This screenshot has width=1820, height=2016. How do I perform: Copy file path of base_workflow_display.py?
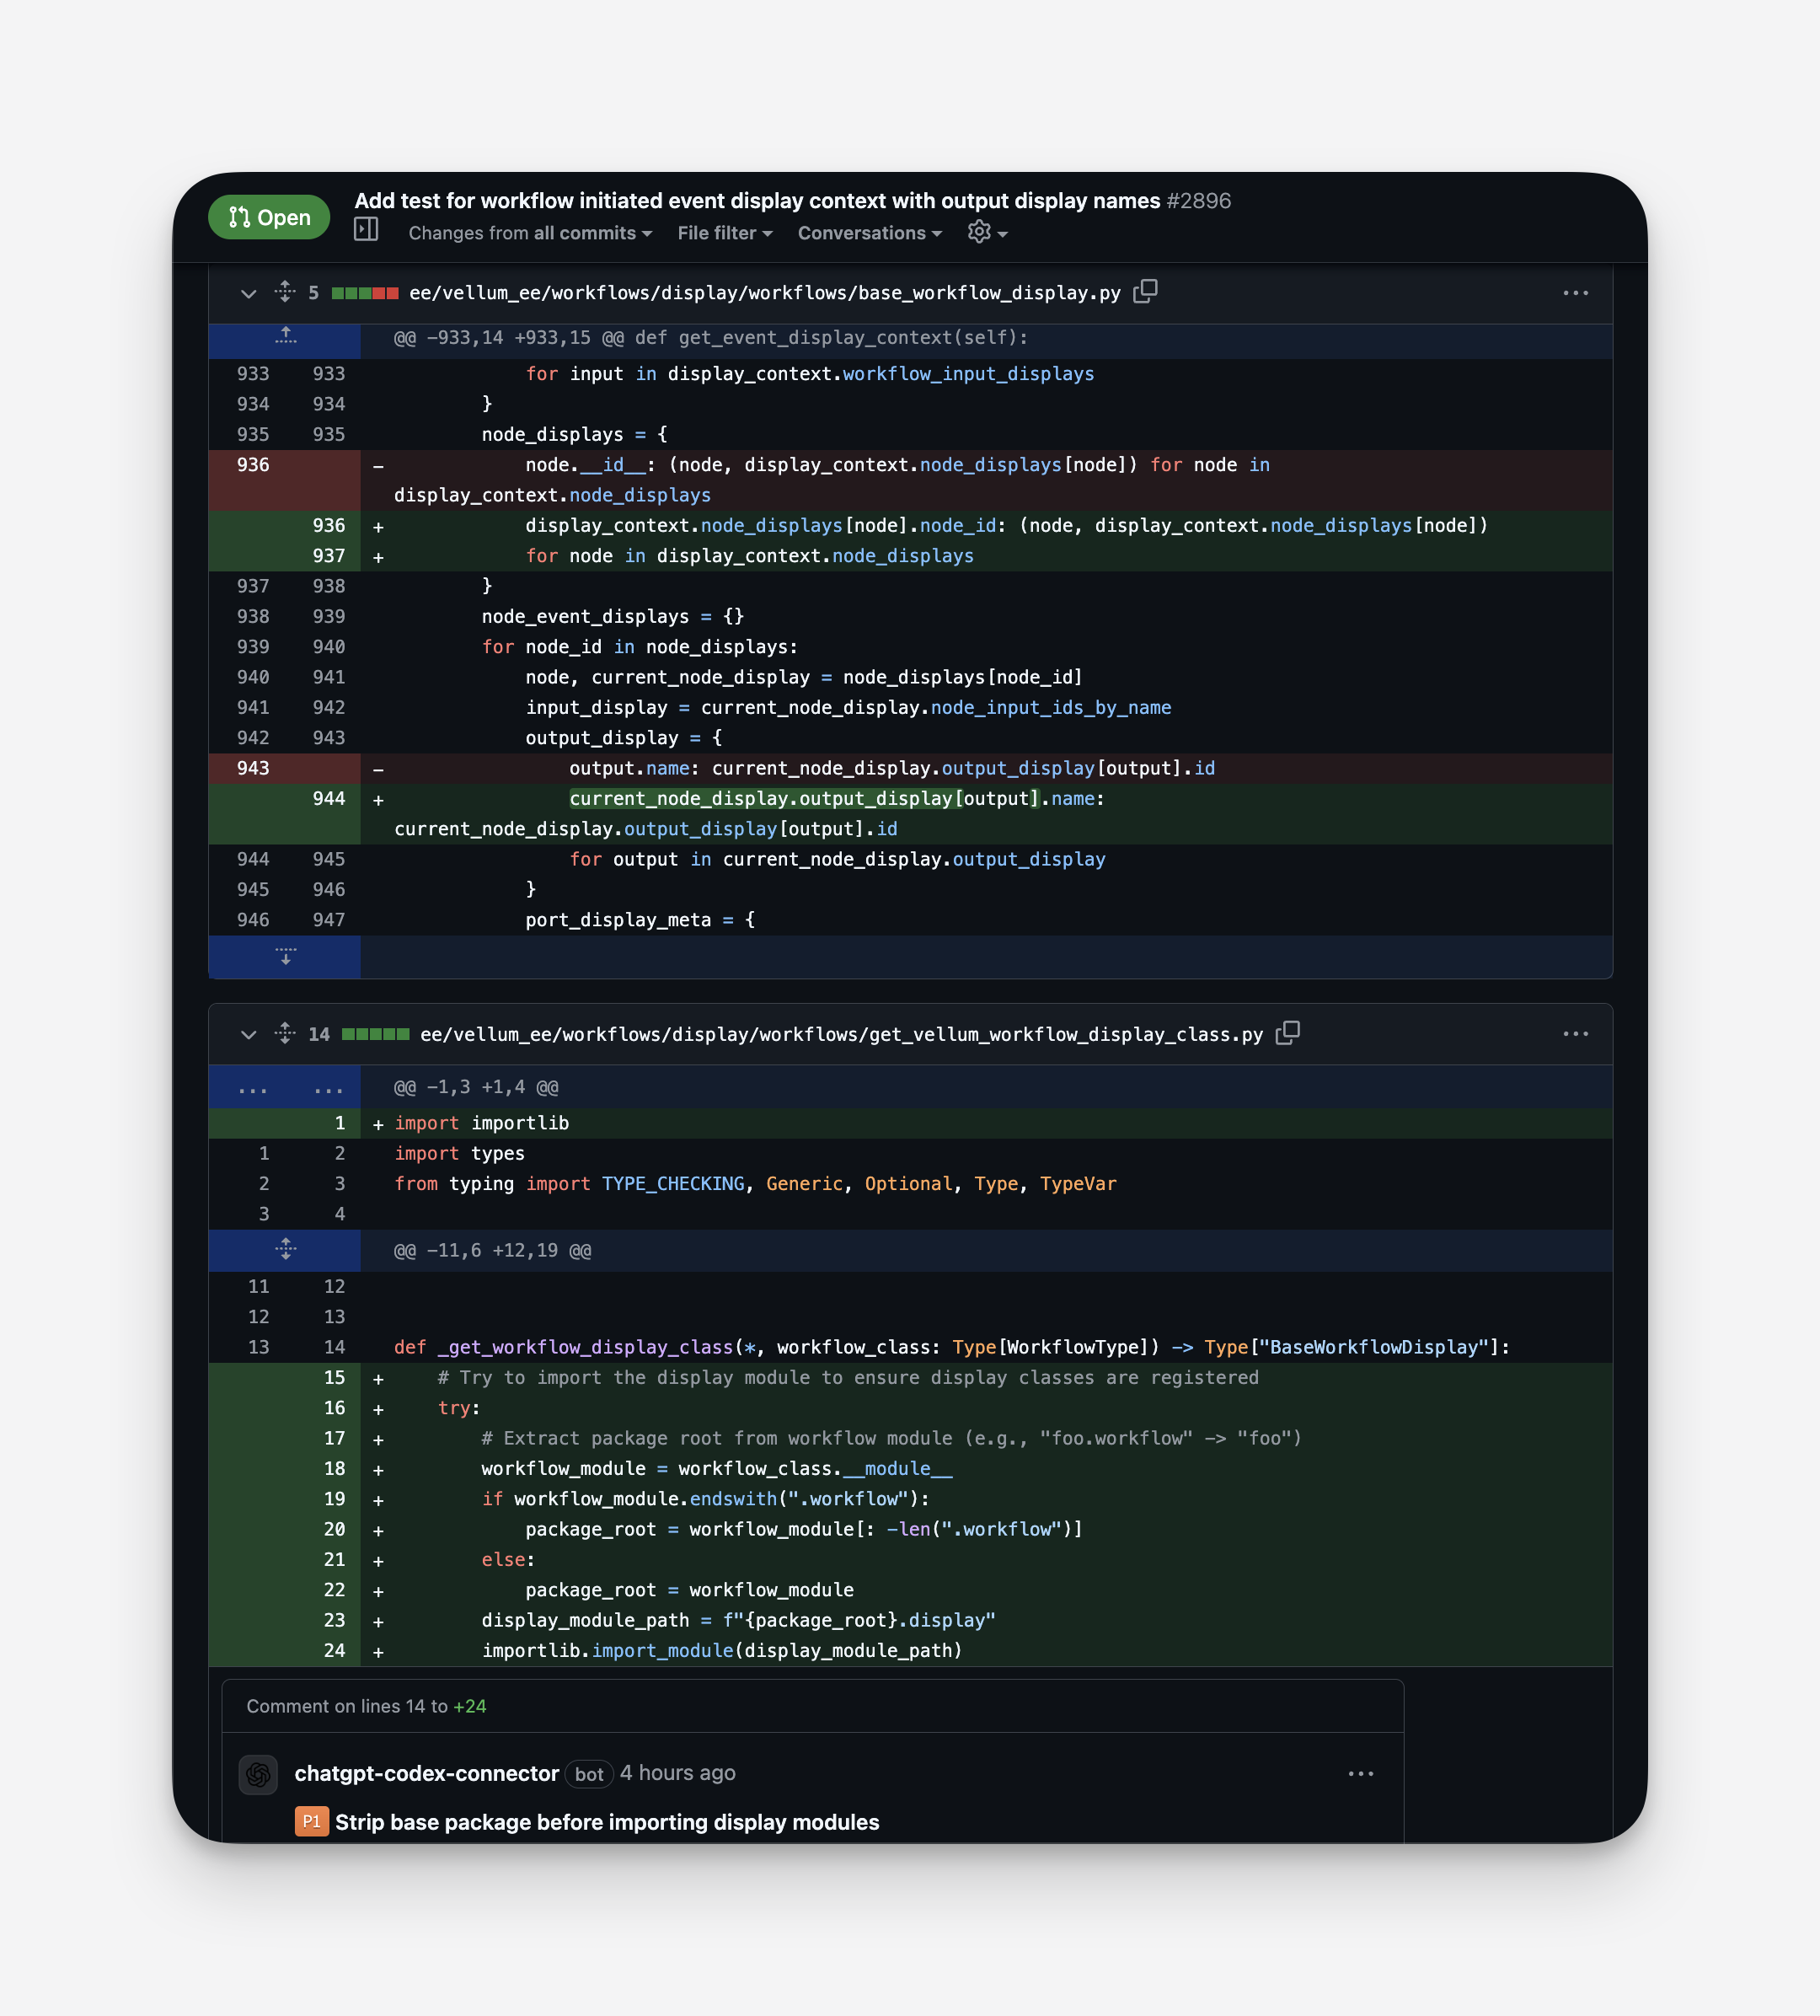(x=1145, y=292)
